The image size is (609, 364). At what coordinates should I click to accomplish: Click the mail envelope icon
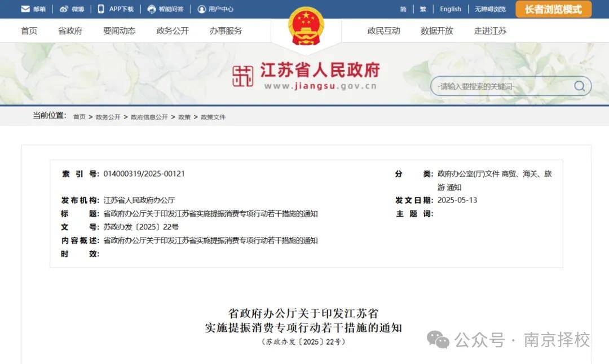(x=25, y=9)
